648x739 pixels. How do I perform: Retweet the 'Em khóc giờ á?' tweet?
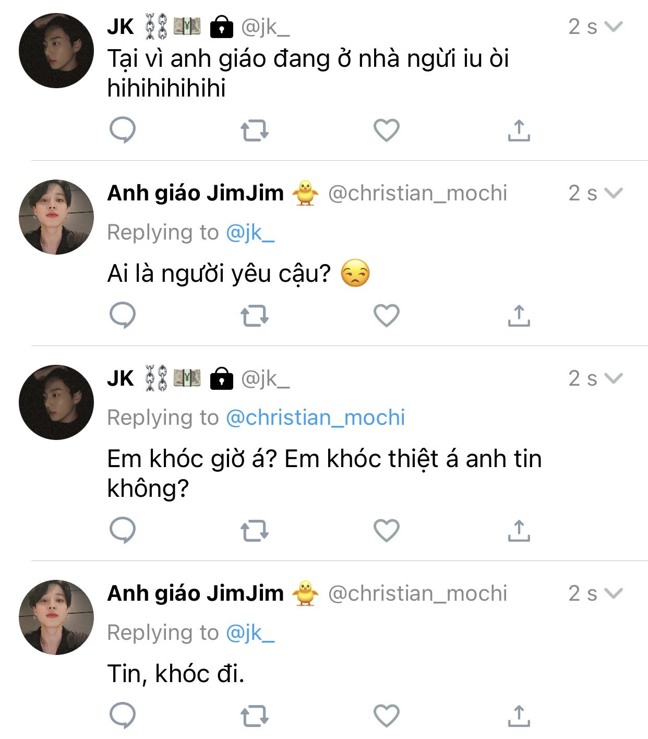pos(255,531)
